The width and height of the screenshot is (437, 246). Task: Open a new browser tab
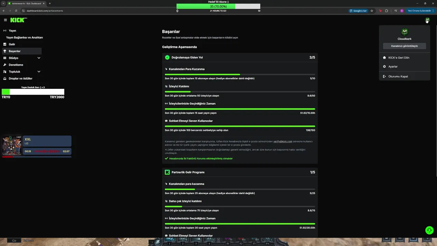pyautogui.click(x=50, y=3)
